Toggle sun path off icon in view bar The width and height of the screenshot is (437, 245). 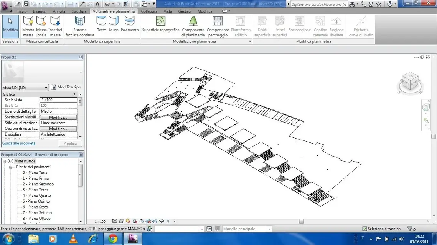[128, 221]
